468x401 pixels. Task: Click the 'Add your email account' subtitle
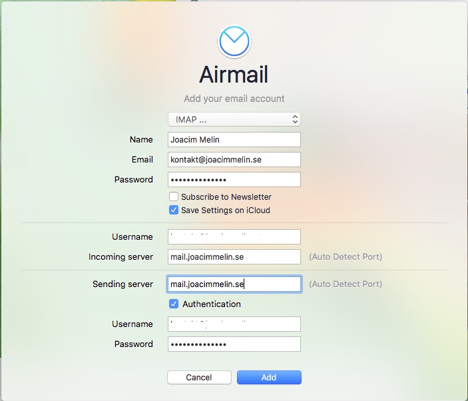click(x=234, y=99)
